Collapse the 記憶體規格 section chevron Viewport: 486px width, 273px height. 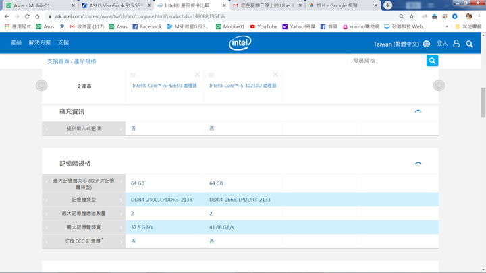point(418,163)
